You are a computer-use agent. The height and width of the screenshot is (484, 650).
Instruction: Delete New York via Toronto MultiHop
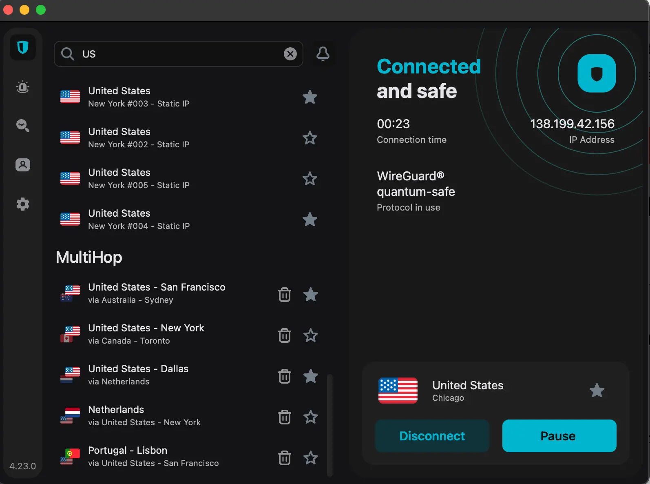click(285, 335)
